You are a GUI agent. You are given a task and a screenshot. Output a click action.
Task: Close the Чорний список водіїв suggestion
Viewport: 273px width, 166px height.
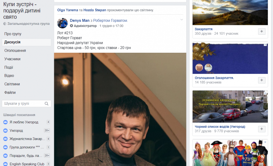[265, 93]
